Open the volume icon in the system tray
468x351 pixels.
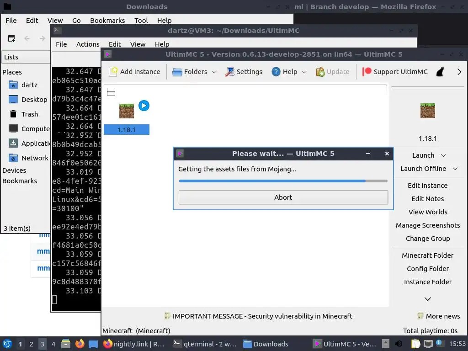coord(399,344)
